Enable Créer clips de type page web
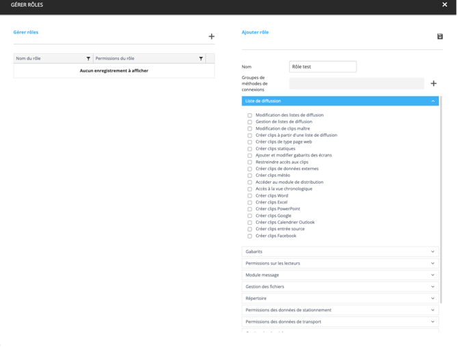 click(250, 142)
